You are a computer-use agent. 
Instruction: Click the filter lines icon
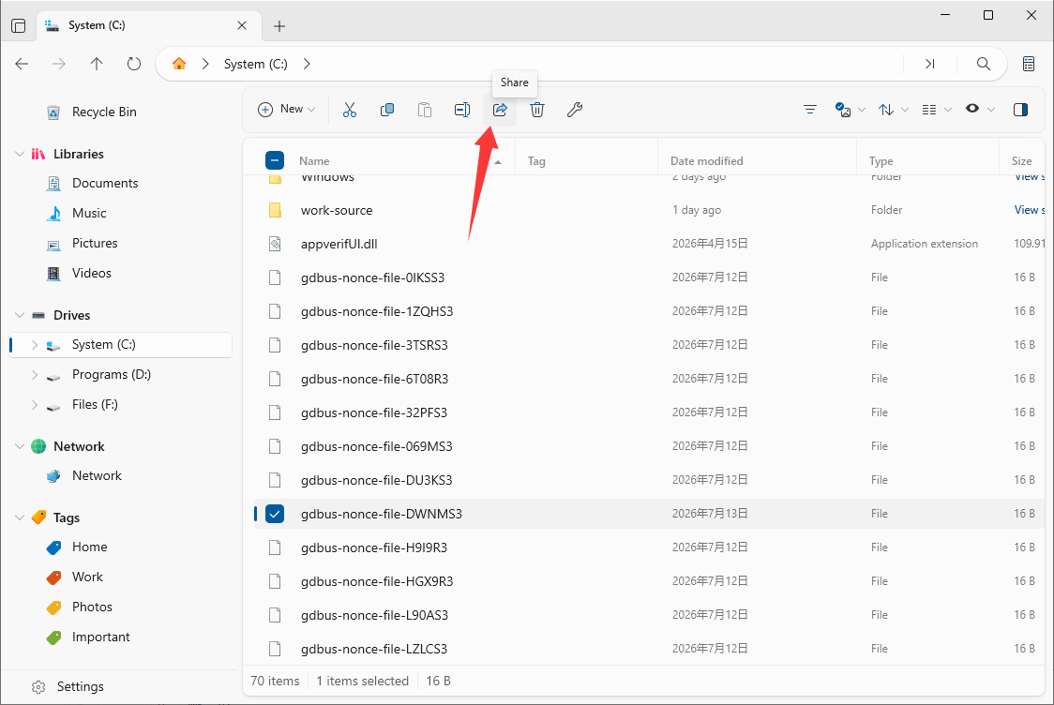[810, 110]
